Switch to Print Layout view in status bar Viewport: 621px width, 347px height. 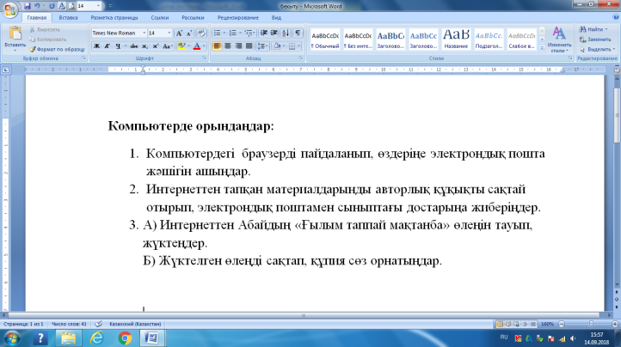pyautogui.click(x=500, y=324)
